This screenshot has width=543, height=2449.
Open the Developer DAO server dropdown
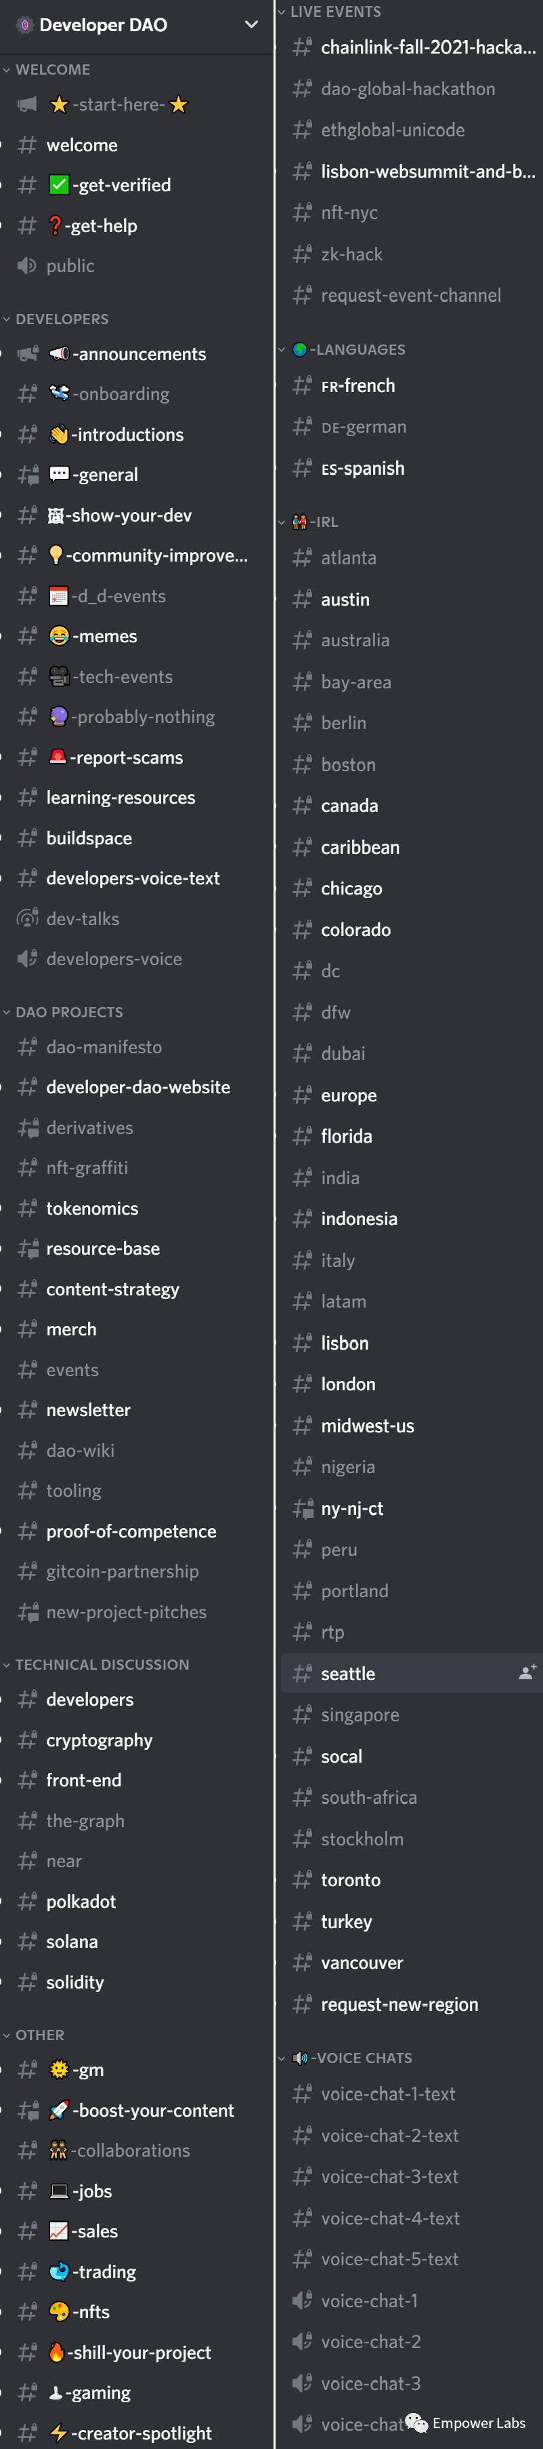click(251, 24)
